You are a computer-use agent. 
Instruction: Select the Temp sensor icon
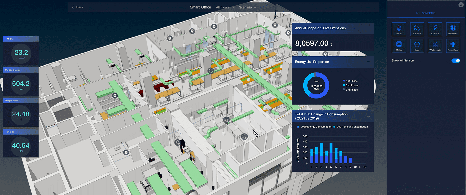point(399,29)
